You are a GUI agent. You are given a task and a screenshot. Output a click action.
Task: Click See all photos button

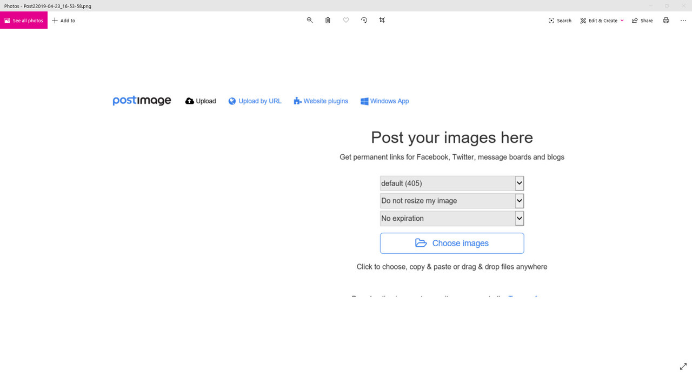pyautogui.click(x=24, y=21)
